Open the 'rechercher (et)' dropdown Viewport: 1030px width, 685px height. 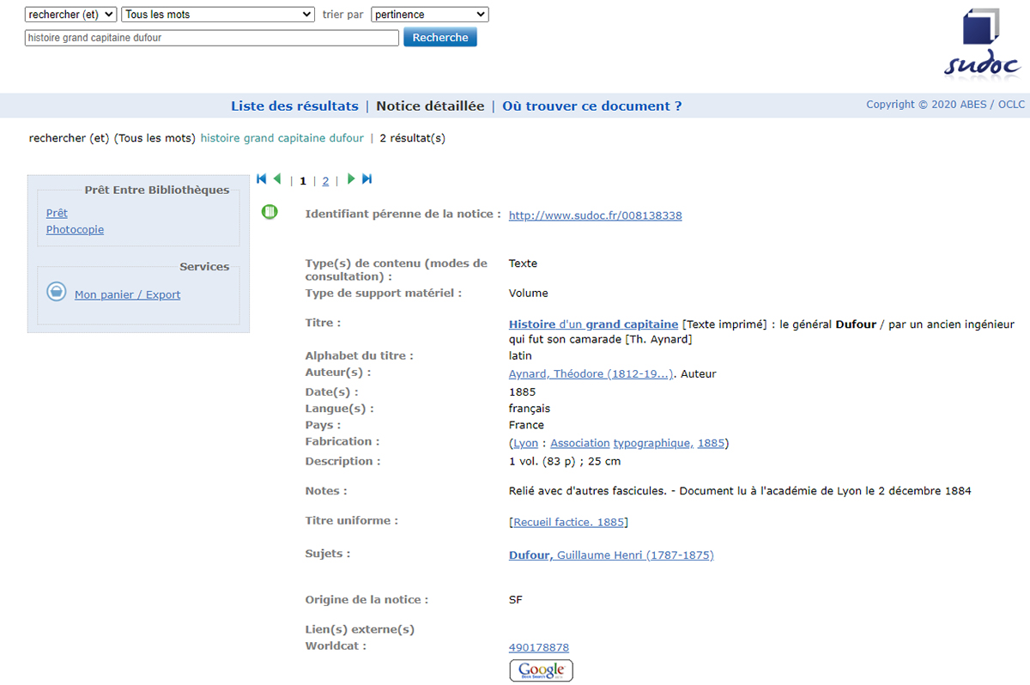[70, 15]
